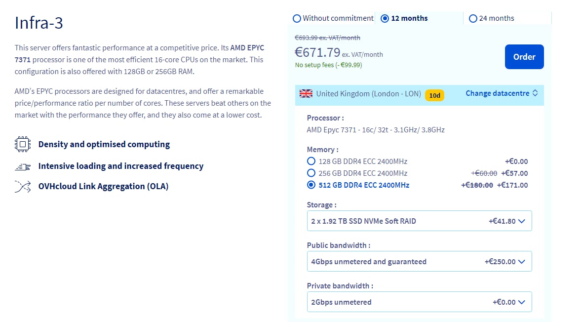582x322 pixels.
Task: Click the Density and optimised computing text
Action: pyautogui.click(x=104, y=144)
